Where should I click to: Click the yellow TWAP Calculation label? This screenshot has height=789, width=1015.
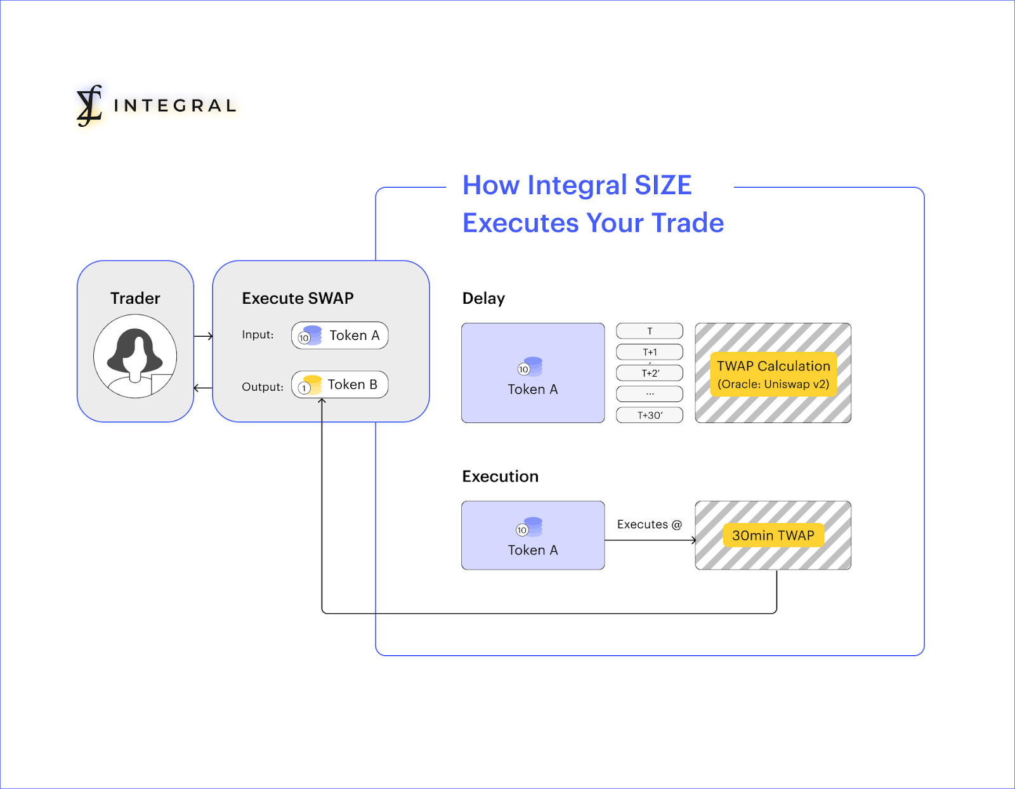[x=773, y=374]
